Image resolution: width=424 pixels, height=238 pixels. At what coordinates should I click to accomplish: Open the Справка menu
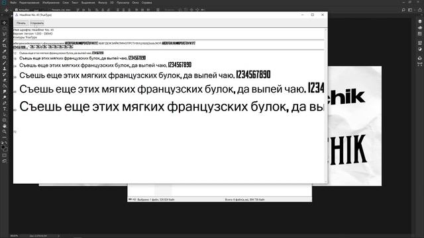(147, 3)
